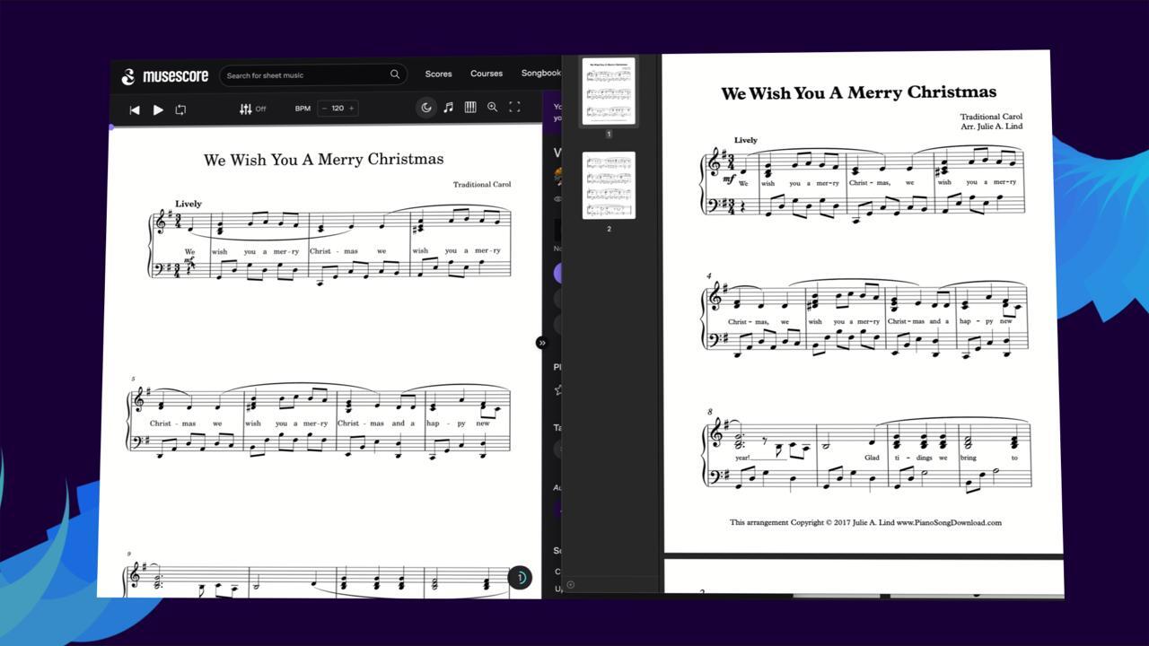Click the PDF title 'We Wish You A Merry Christmas'

[x=858, y=92]
